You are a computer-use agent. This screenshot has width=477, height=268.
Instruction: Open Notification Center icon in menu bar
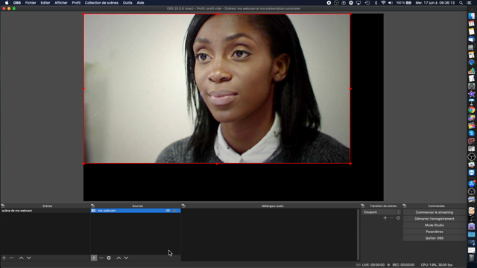[469, 3]
